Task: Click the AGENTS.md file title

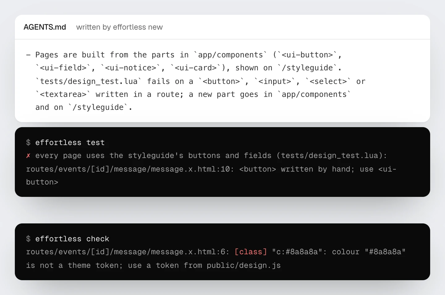Action: coord(45,27)
